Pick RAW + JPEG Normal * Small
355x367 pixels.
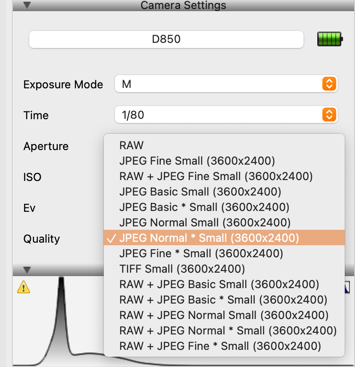tap(224, 331)
